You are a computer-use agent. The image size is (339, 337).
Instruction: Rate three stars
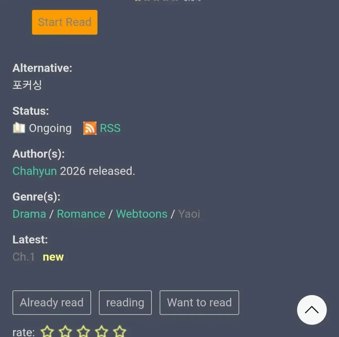click(83, 331)
